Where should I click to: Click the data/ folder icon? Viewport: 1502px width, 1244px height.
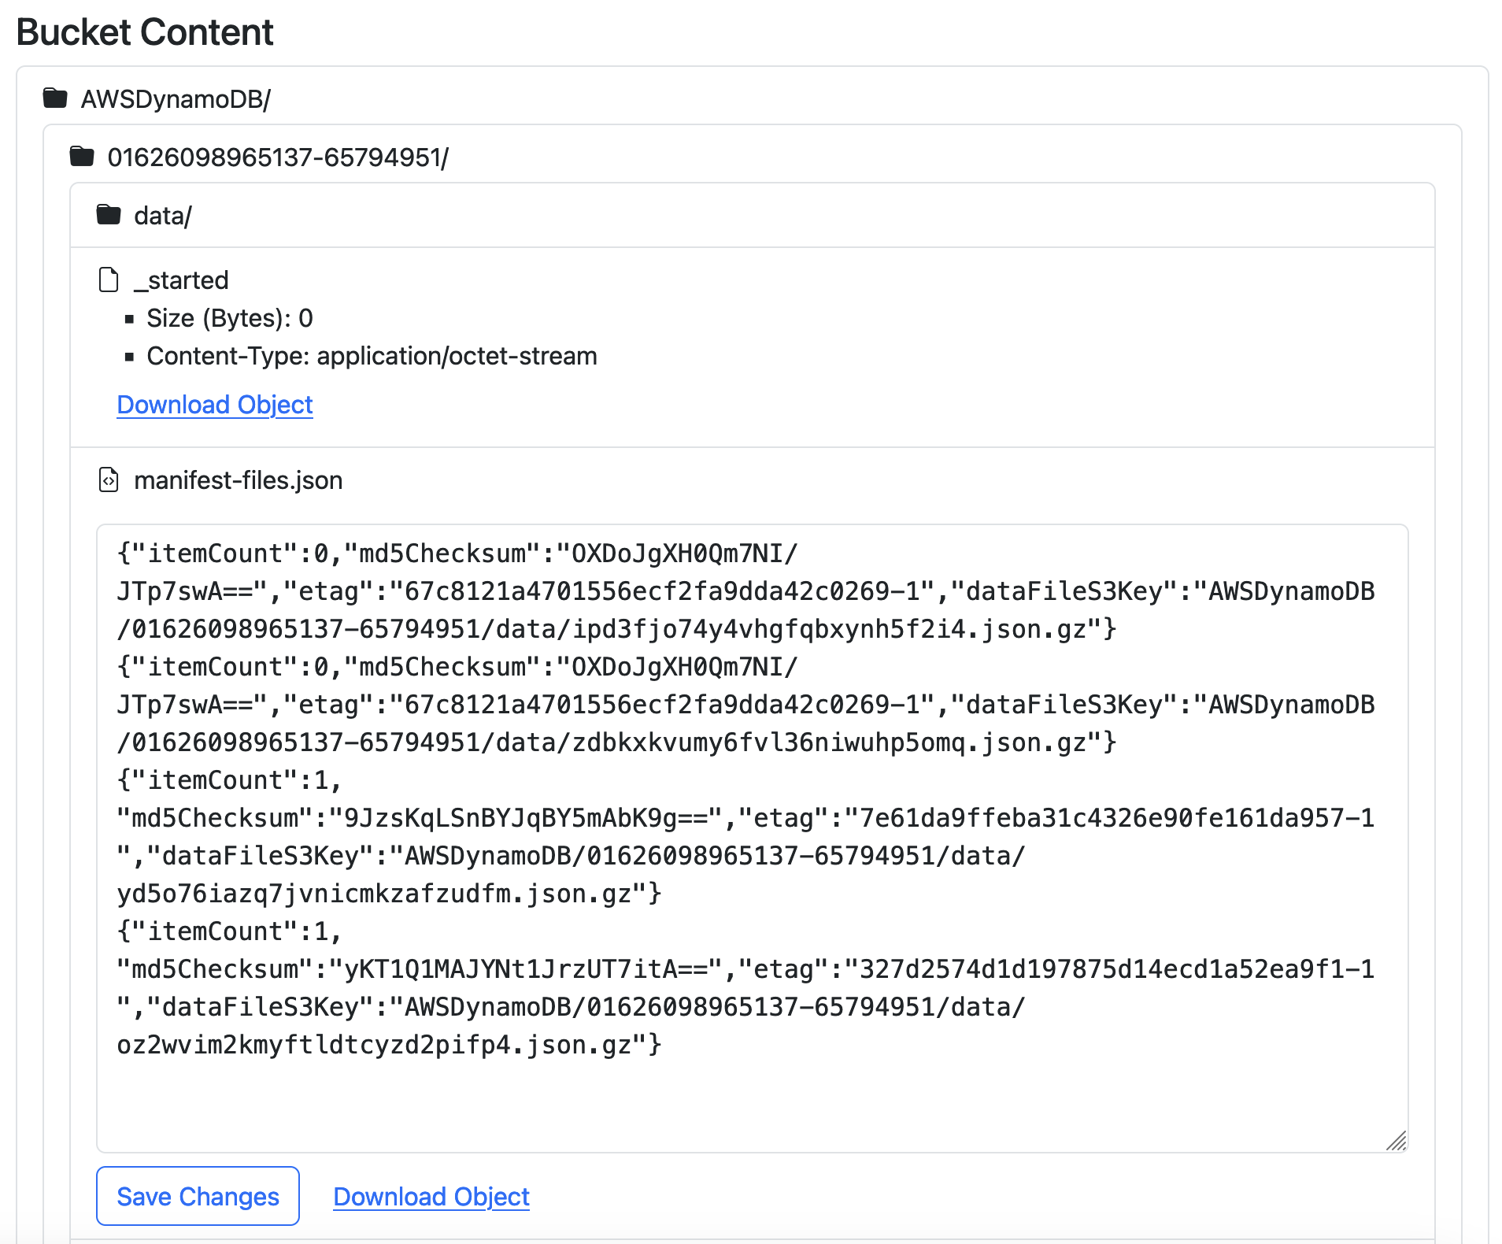(109, 215)
